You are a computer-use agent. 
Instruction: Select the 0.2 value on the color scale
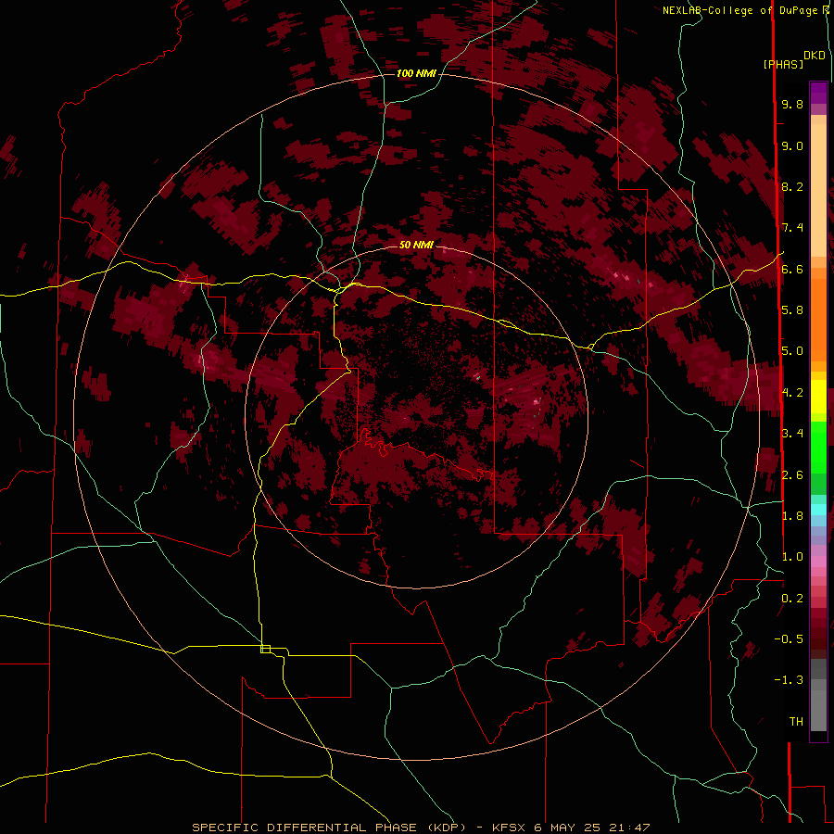(x=792, y=599)
